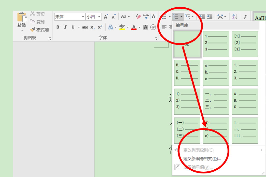Click the Copy (复制) command
Screen dimensions: 266x177
coord(37,22)
